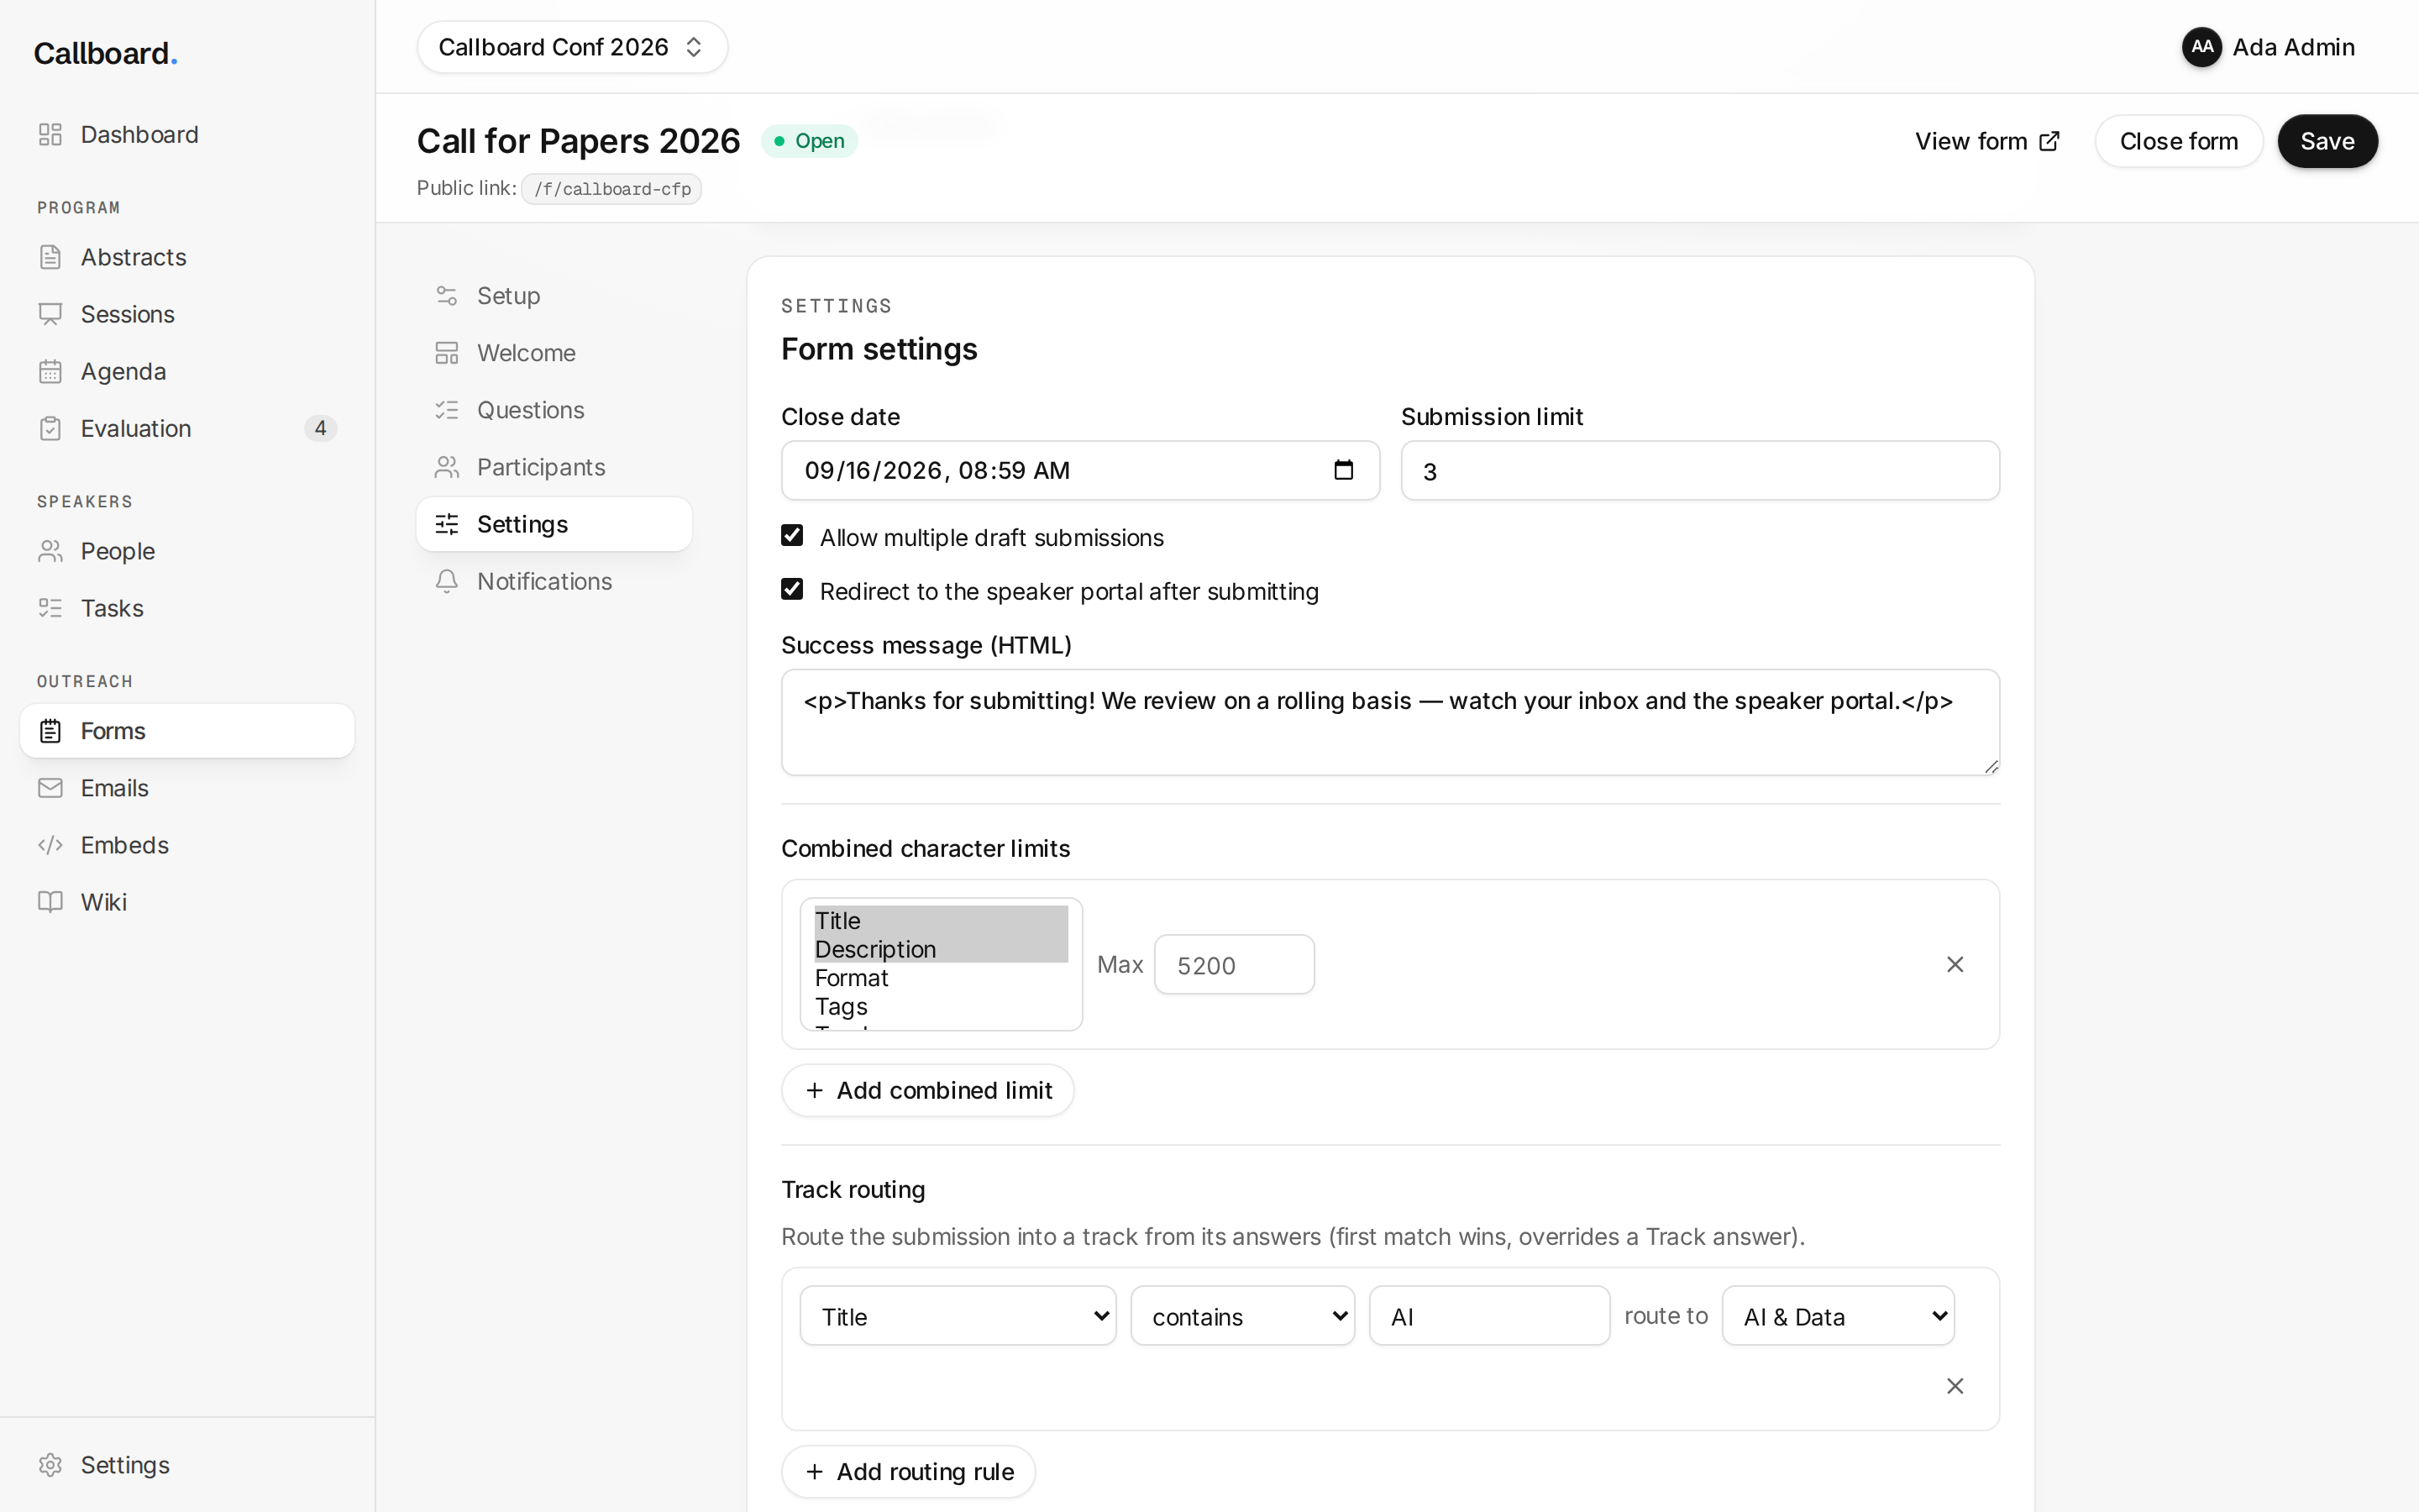Click the Wiki book icon
2419x1512 pixels.
tap(50, 902)
